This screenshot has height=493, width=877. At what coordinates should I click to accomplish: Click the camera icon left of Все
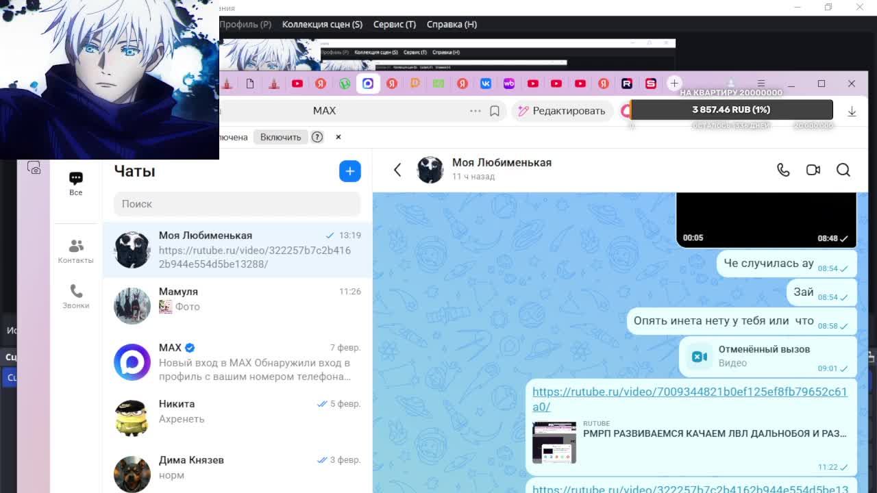tap(34, 168)
